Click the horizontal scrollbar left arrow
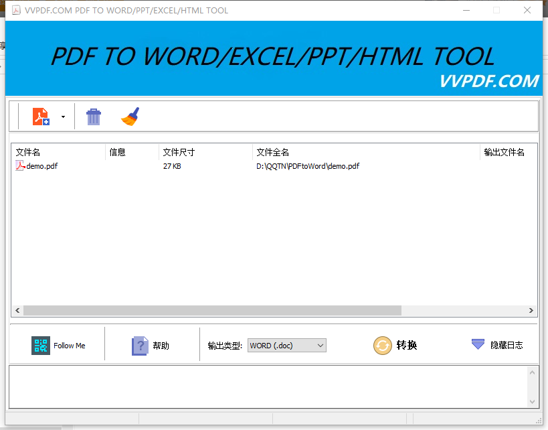 click(x=17, y=310)
